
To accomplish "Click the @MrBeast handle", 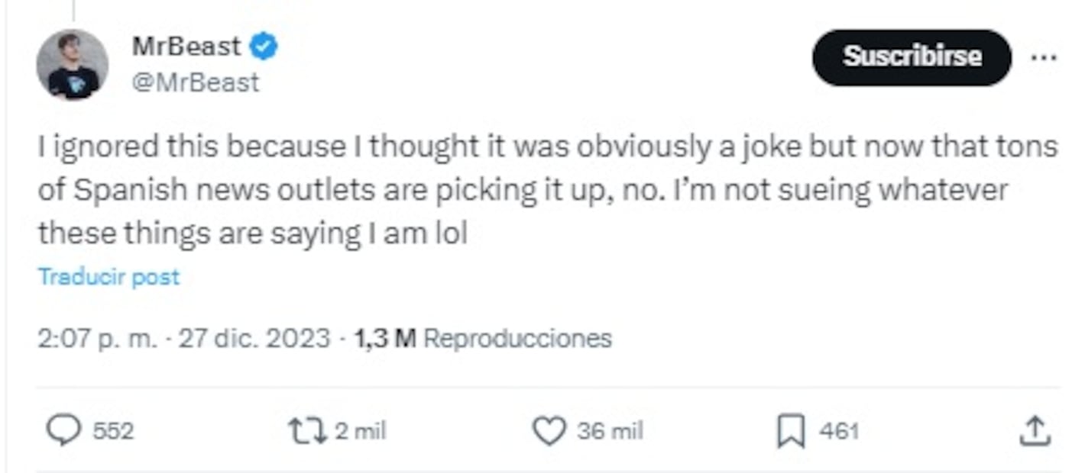I will 196,82.
